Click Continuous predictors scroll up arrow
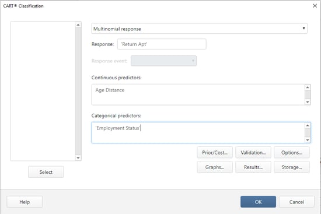321x214 pixels. 308,87
